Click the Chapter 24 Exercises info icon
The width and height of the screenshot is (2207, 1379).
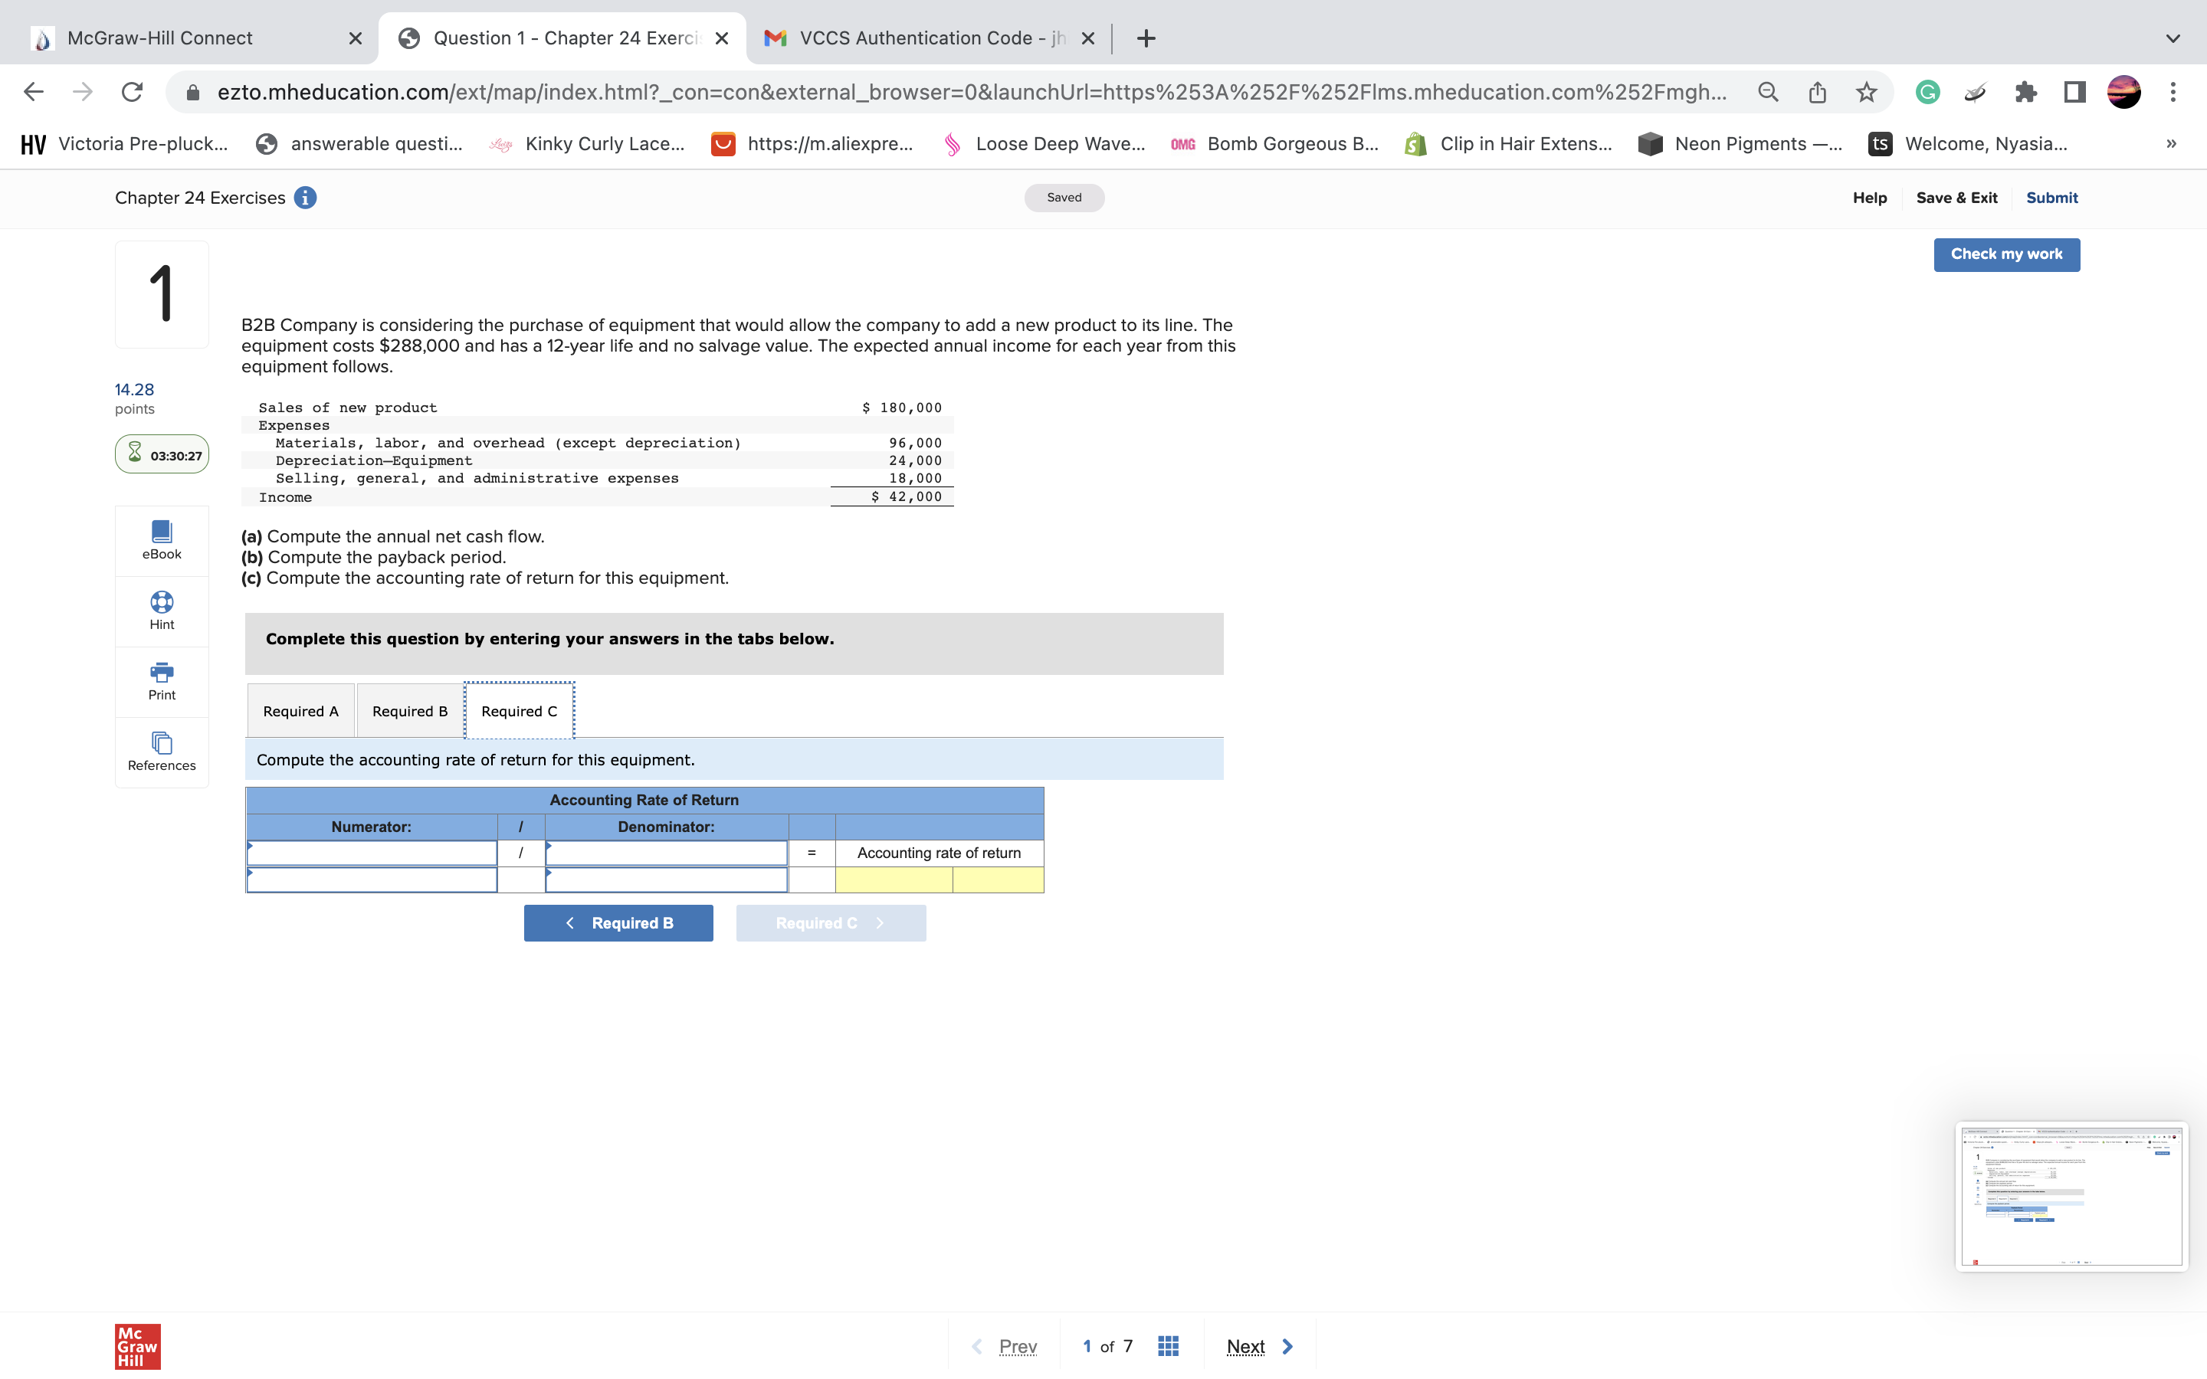pos(306,198)
